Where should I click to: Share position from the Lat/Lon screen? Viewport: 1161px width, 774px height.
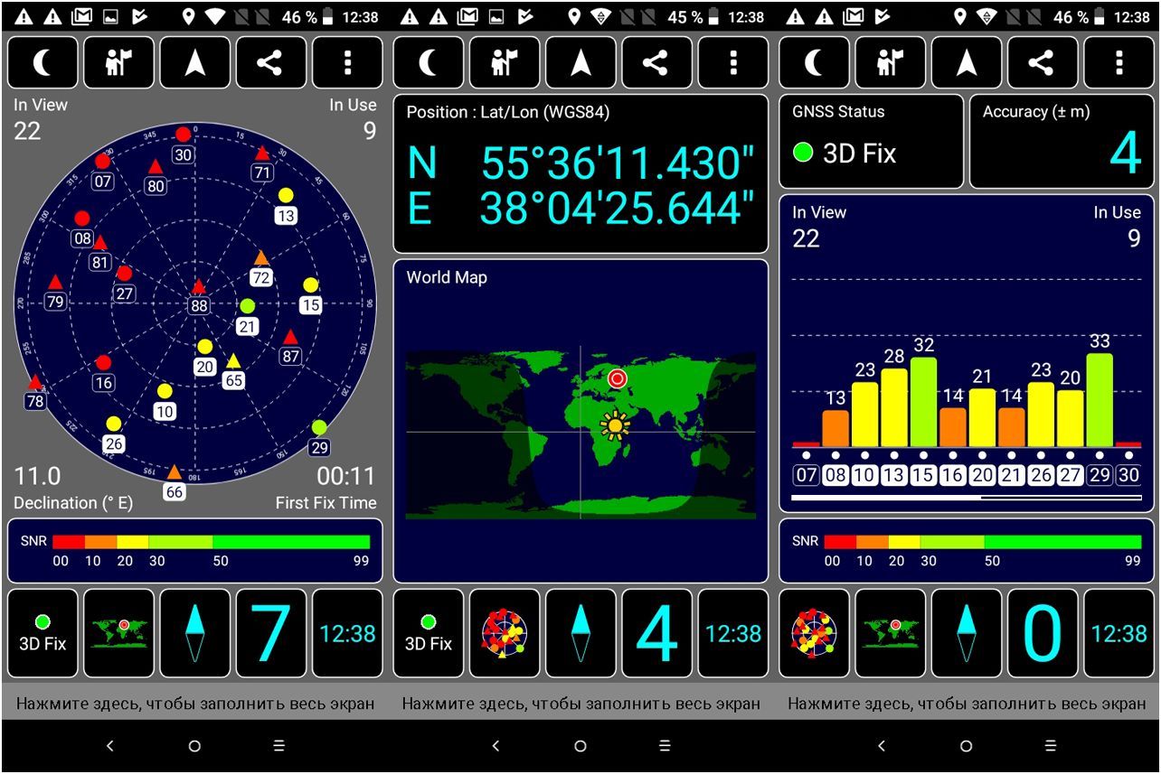click(656, 63)
